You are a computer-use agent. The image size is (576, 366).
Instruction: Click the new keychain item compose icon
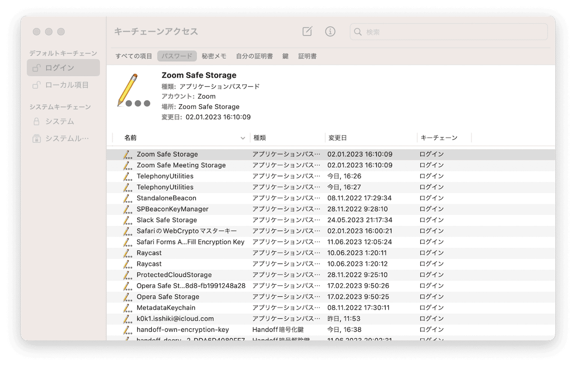[x=307, y=32]
